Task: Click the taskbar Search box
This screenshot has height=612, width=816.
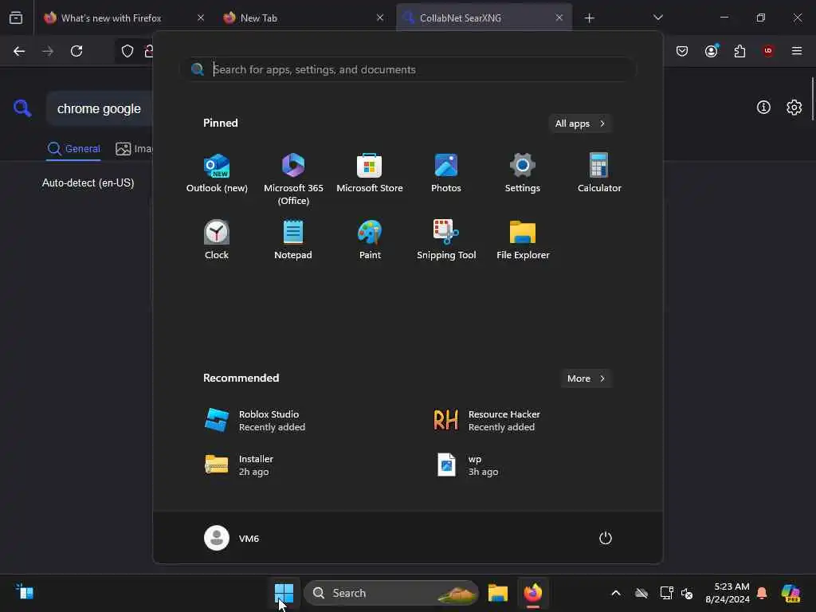Action: (x=390, y=593)
